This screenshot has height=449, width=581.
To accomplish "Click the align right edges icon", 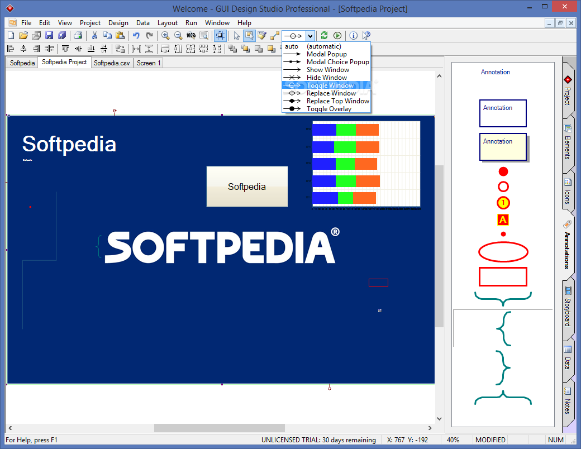I will pyautogui.click(x=36, y=49).
